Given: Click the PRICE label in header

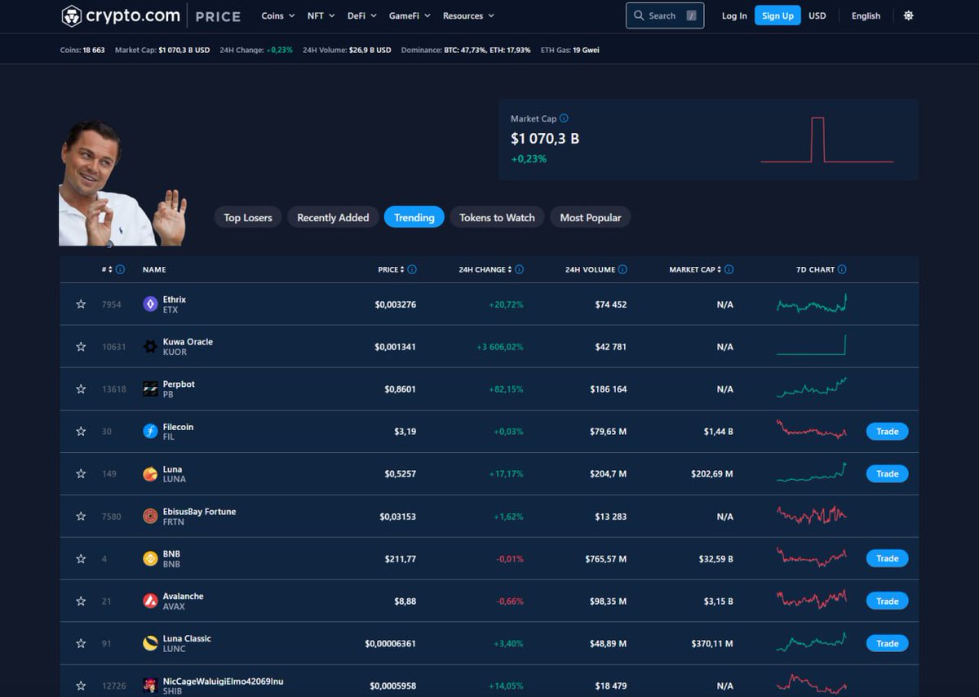Looking at the screenshot, I should coord(388,269).
